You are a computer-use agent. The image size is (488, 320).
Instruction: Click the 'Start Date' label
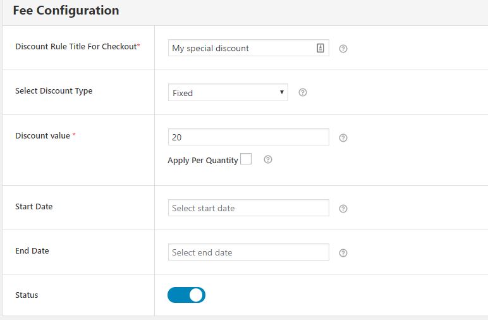[x=34, y=206]
